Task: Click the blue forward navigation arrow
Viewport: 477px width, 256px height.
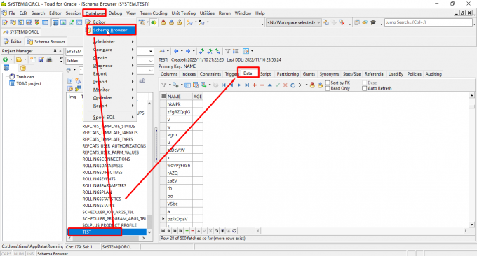Action: click(188, 51)
